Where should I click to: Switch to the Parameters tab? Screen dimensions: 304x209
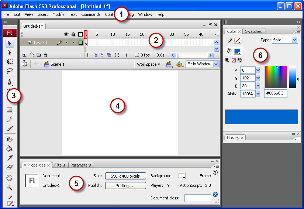click(81, 165)
